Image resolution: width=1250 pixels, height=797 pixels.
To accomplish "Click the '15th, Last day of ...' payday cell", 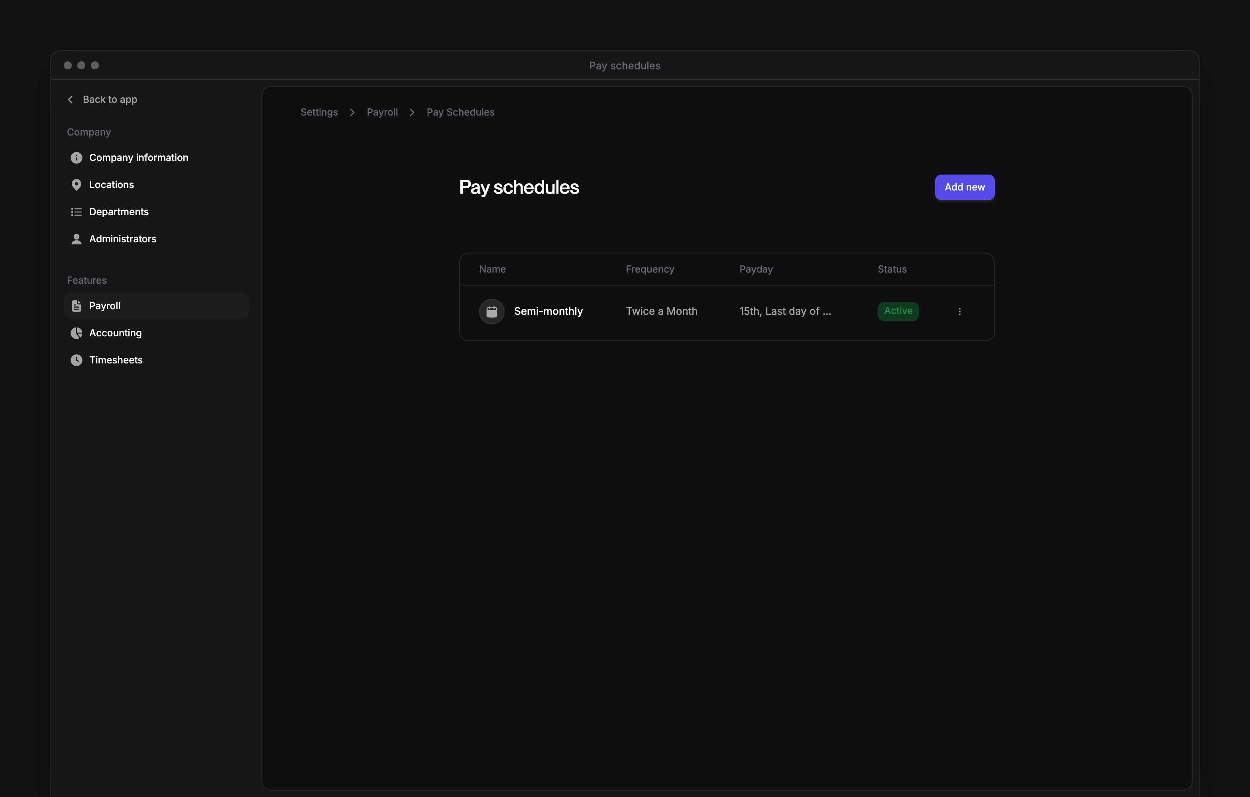I will click(x=785, y=311).
